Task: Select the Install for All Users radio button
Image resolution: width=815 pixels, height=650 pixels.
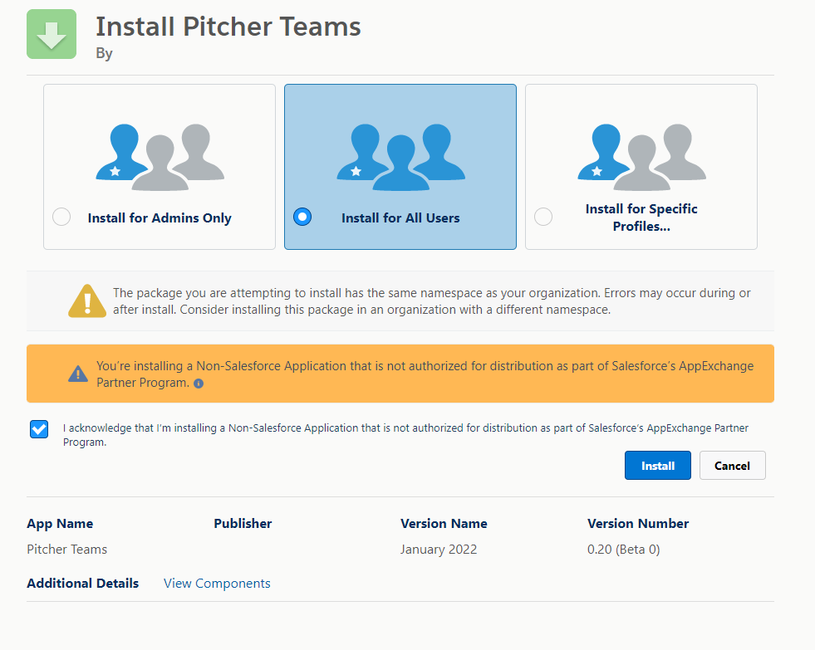Action: (x=302, y=216)
